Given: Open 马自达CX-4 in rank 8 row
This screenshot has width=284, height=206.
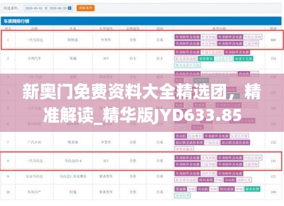Looking at the screenshot, I should click(73, 161).
